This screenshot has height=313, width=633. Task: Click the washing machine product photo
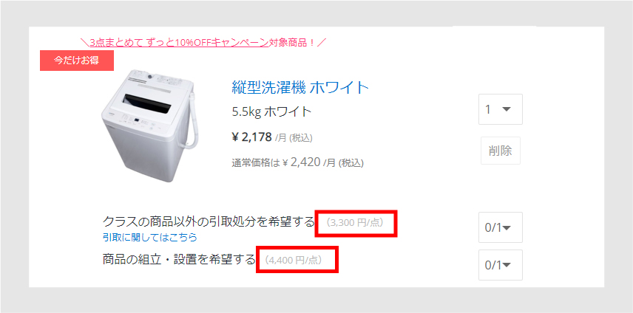tap(150, 125)
